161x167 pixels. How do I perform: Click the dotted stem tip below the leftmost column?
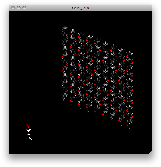pos(64,101)
